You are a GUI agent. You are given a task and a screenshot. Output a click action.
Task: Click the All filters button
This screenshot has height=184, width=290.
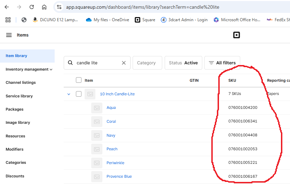click(x=222, y=63)
